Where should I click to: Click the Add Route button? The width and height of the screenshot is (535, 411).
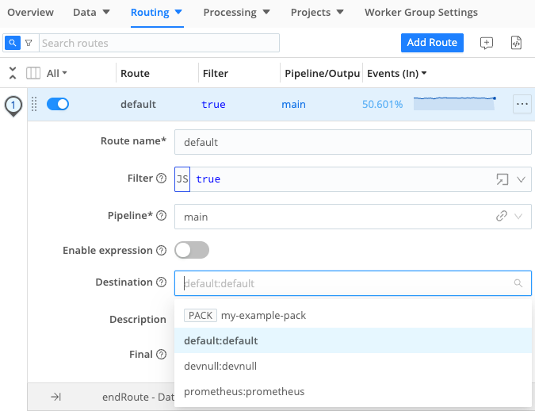point(432,43)
